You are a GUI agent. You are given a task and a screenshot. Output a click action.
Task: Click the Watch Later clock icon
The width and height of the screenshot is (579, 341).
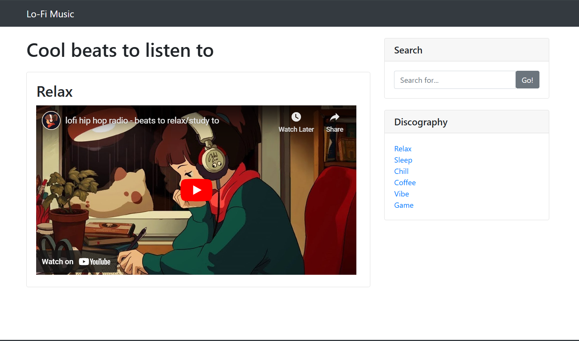296,117
